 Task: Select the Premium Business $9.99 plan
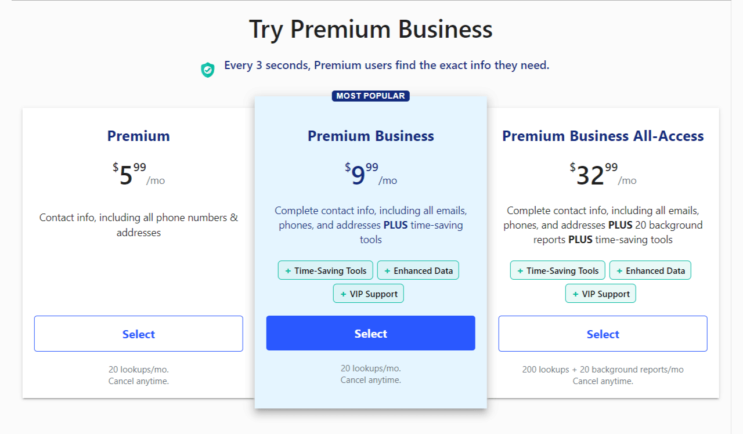click(370, 333)
